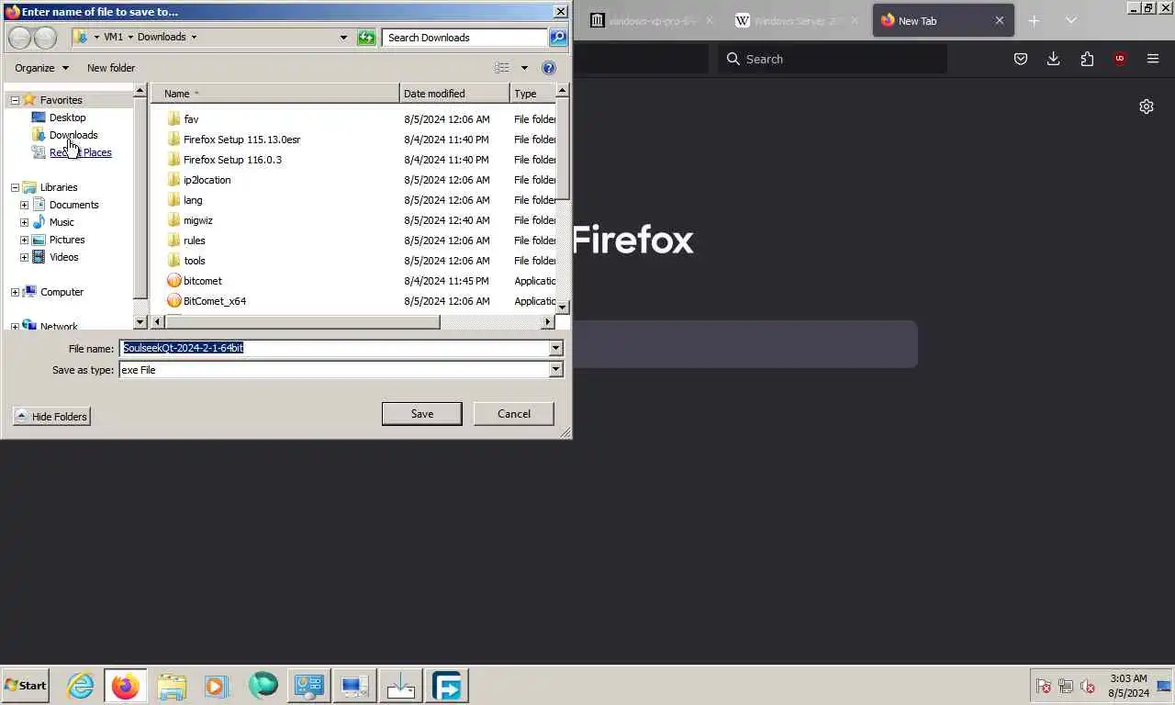Select the BitComet_x64 application file
The height and width of the screenshot is (705, 1175).
tap(214, 301)
